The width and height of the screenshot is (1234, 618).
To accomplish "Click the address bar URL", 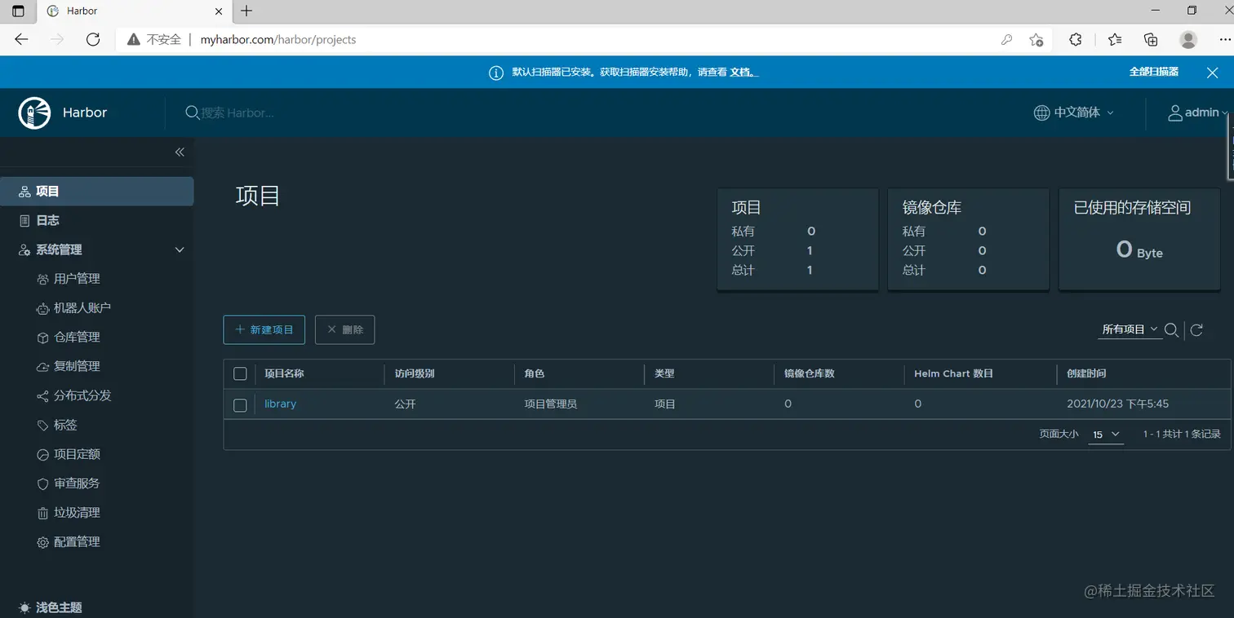I will coord(278,39).
